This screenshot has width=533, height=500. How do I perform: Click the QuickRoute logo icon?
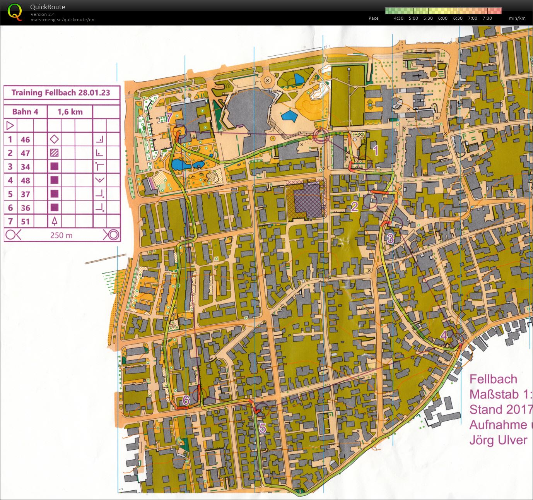pos(15,12)
